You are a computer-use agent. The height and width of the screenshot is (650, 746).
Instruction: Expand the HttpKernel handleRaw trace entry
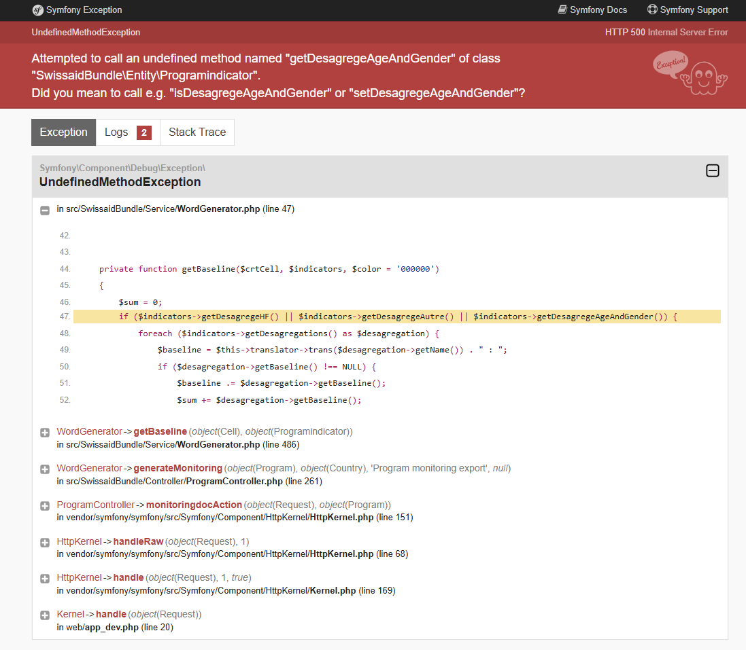pyautogui.click(x=45, y=542)
